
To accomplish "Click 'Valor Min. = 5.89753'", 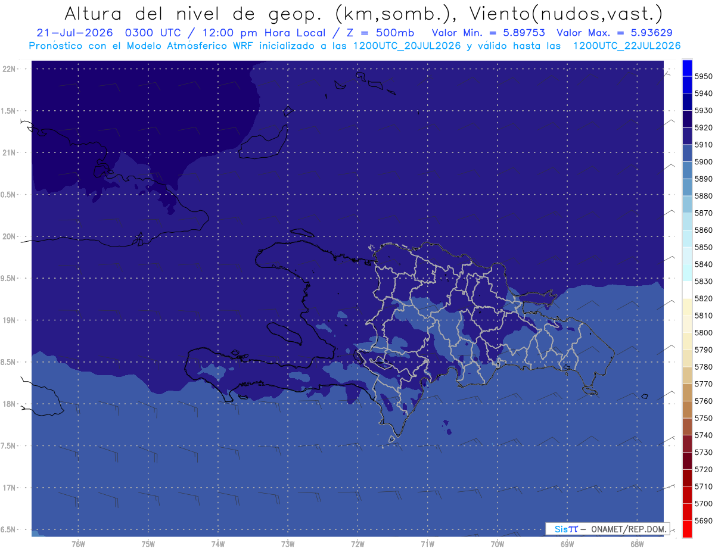I will (488, 33).
